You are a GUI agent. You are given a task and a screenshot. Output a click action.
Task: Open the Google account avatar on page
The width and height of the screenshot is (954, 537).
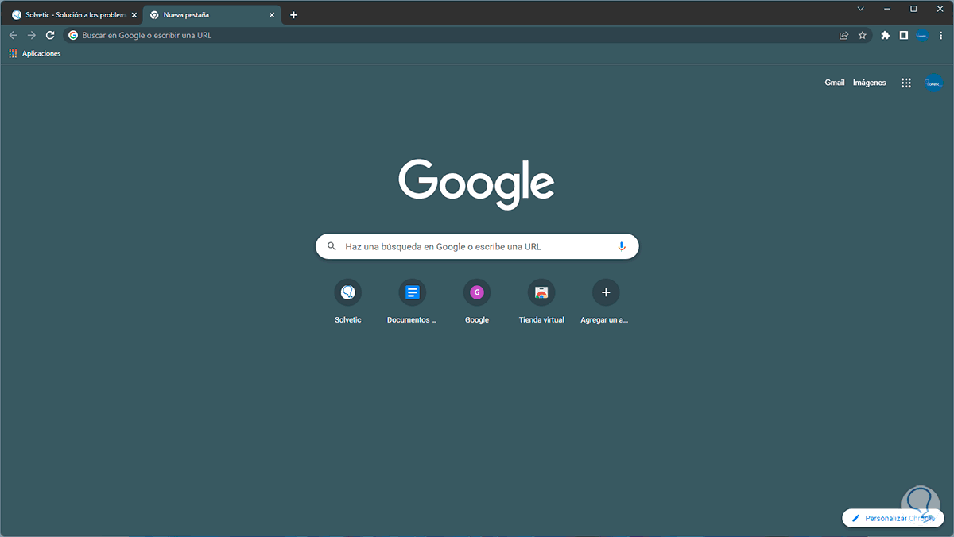pos(933,83)
